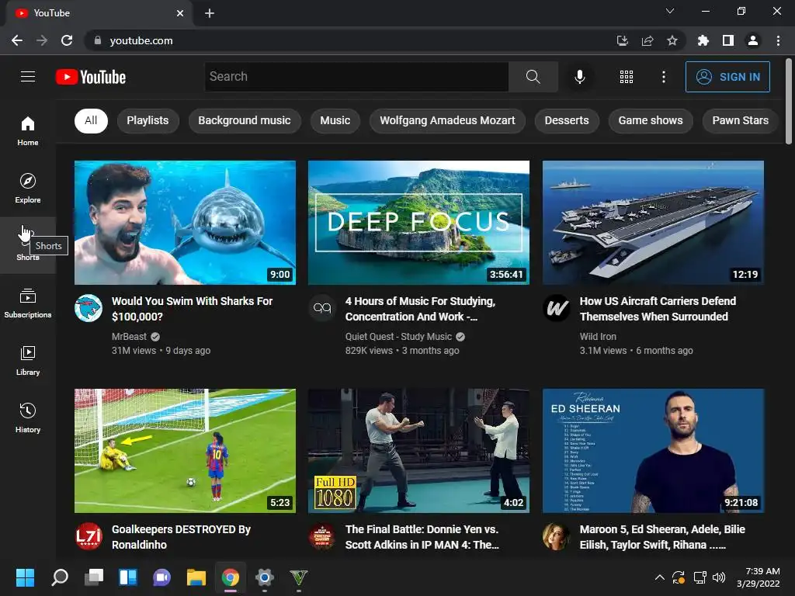This screenshot has height=596, width=795.
Task: Show hidden system tray icons chevron
Action: coord(660,577)
